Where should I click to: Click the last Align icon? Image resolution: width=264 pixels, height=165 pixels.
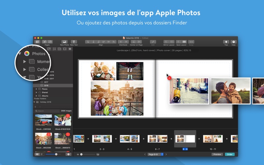coord(114,42)
